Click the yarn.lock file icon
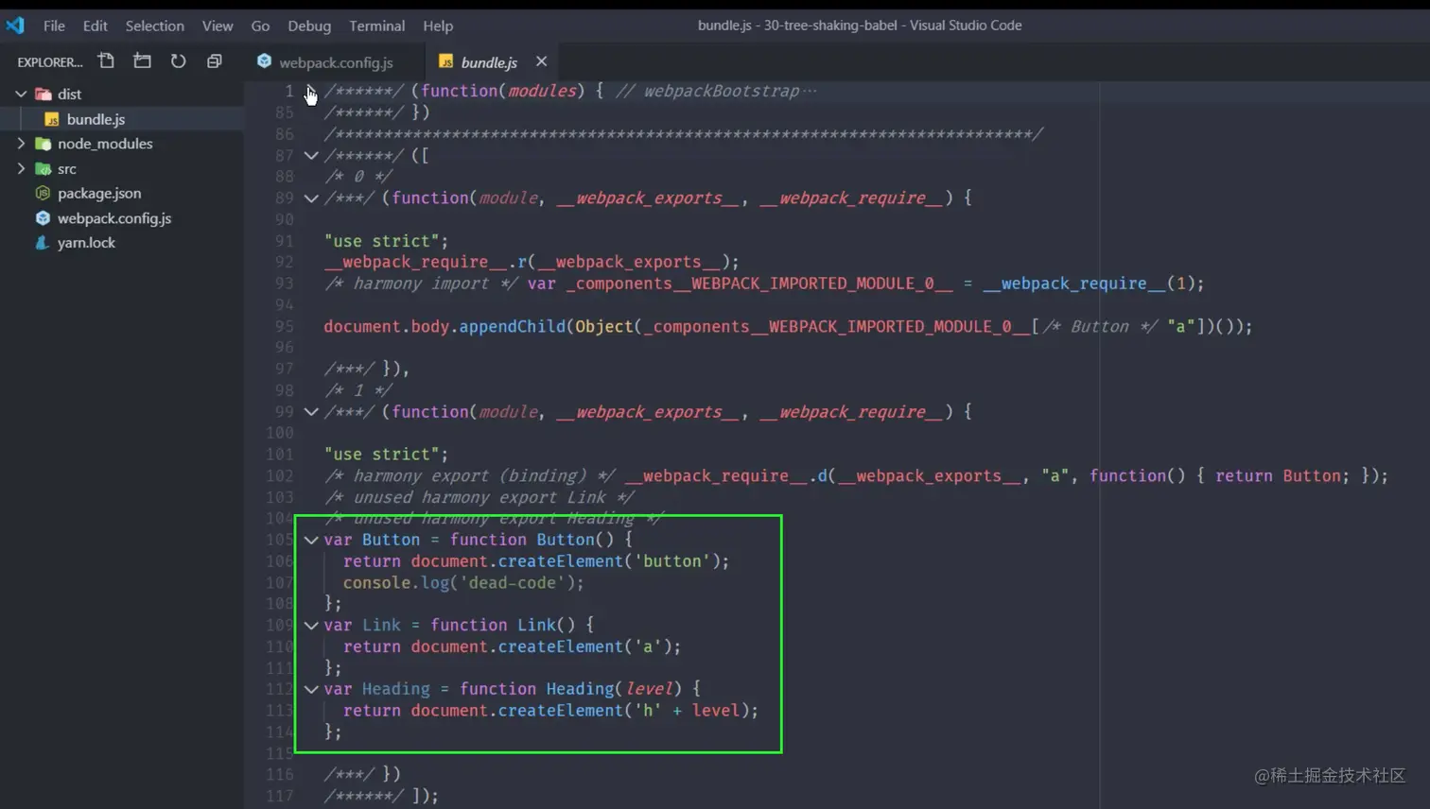This screenshot has height=809, width=1430. 43,242
